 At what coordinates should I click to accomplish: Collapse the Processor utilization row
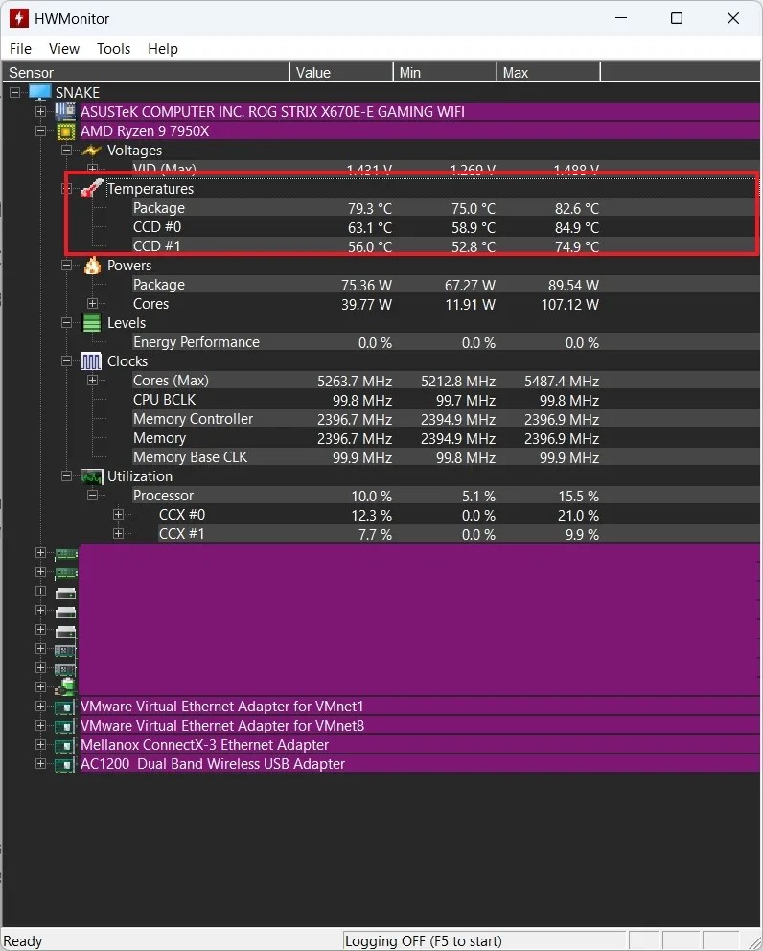tap(92, 496)
